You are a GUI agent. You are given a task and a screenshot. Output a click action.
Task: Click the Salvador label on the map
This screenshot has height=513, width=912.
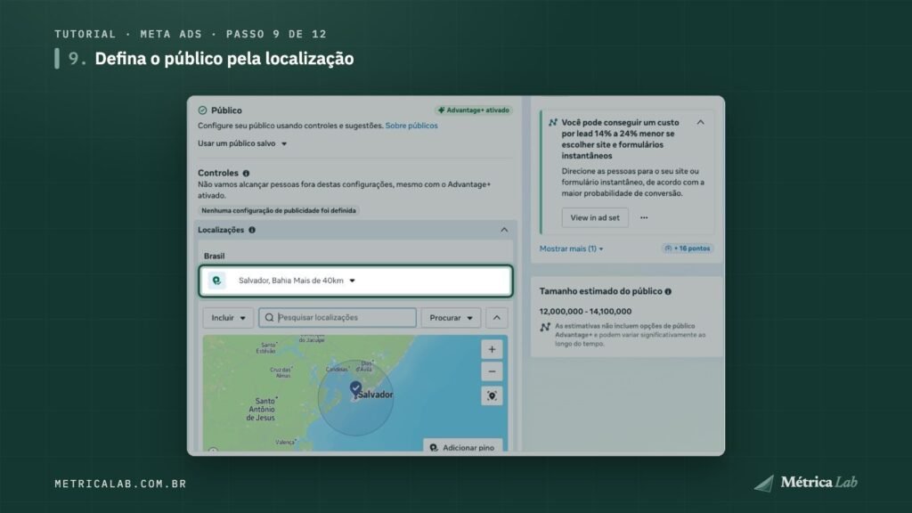coord(375,395)
